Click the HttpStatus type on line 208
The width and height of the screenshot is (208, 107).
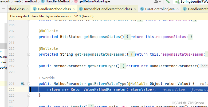point(71,37)
